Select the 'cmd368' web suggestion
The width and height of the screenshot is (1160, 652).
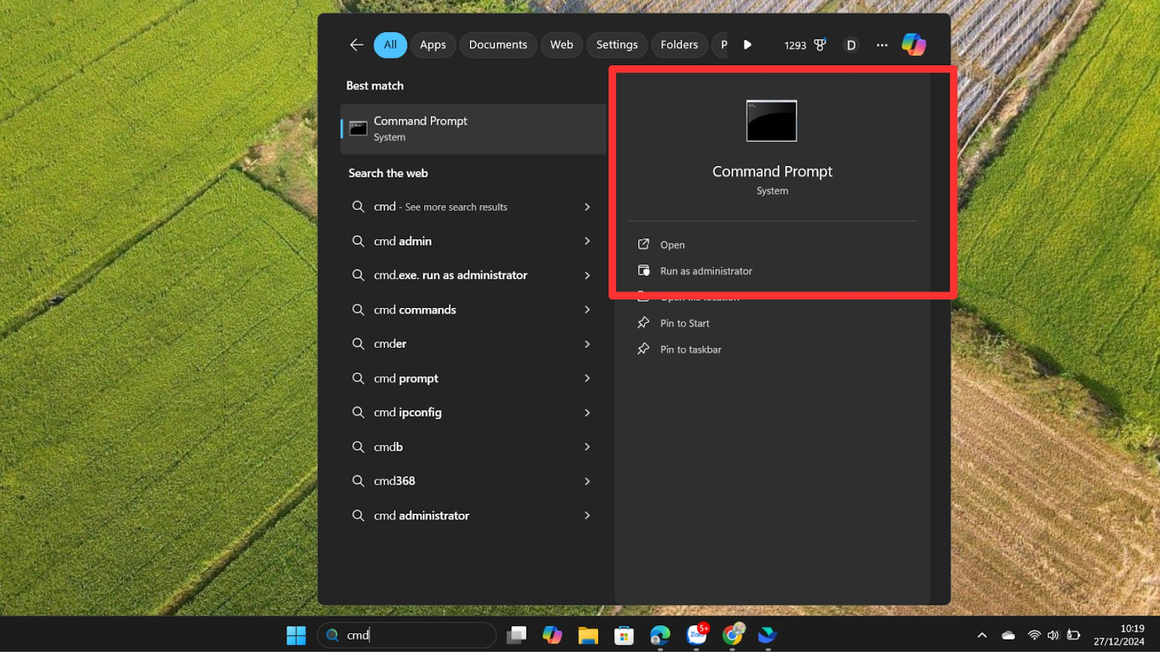[x=473, y=481]
